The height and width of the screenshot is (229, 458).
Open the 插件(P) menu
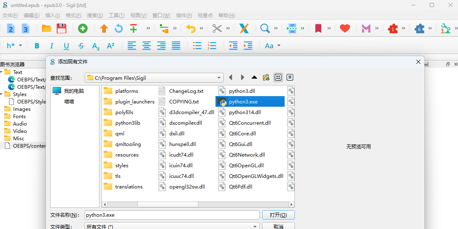(184, 16)
